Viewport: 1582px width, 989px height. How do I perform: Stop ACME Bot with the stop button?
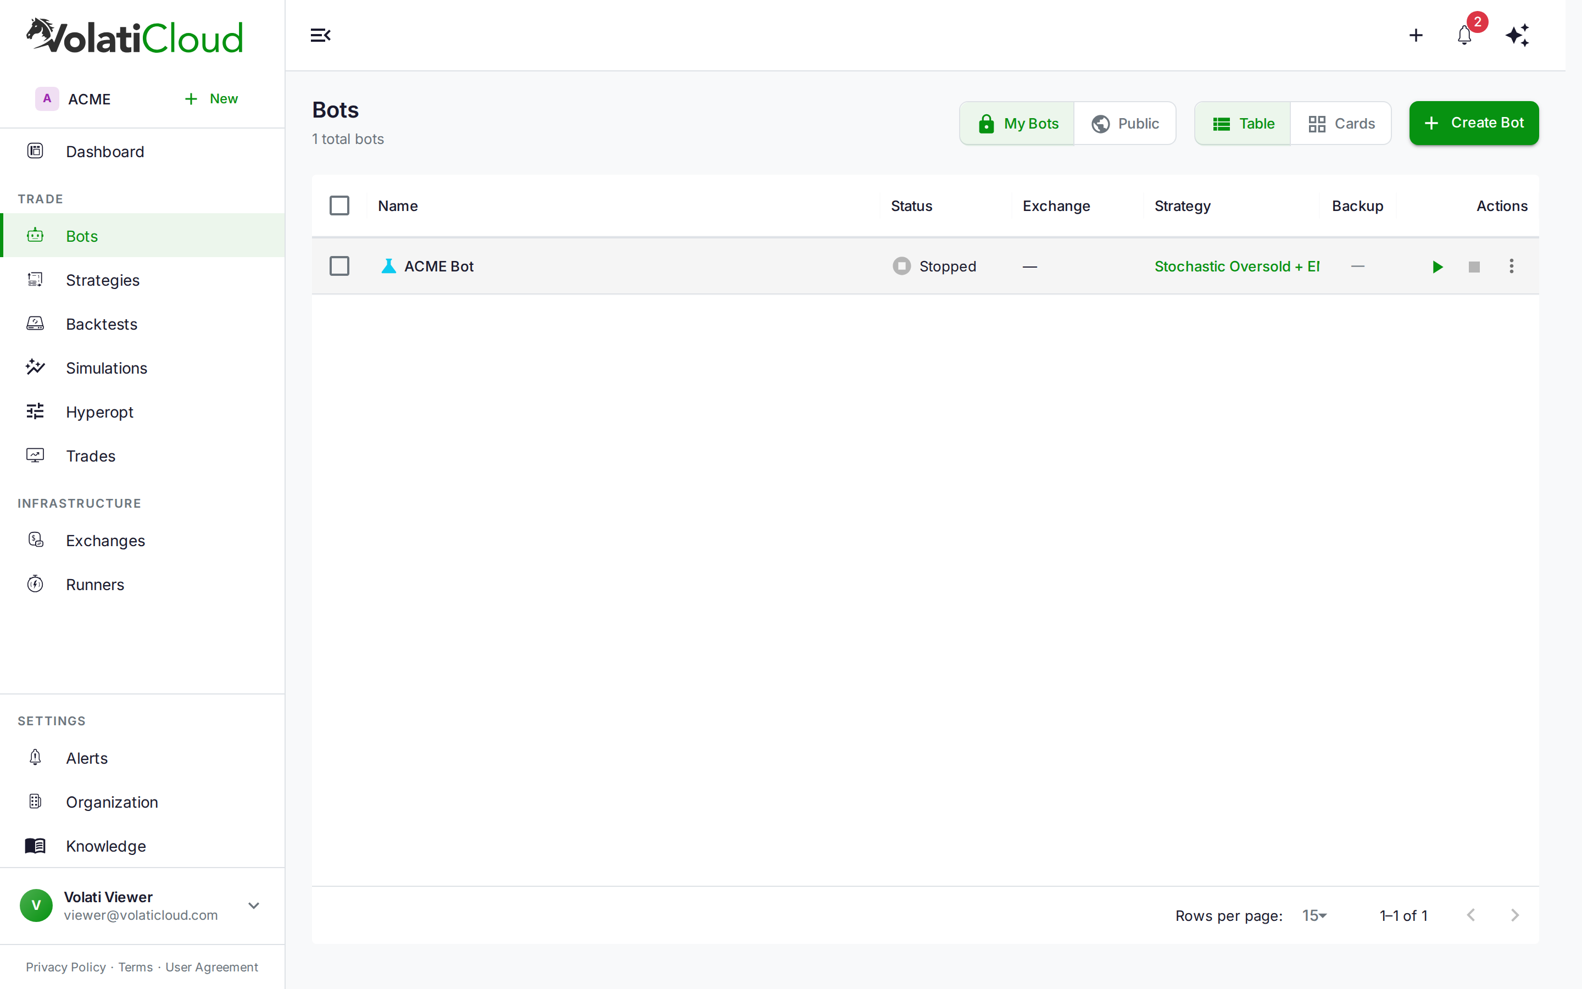[x=1474, y=266]
